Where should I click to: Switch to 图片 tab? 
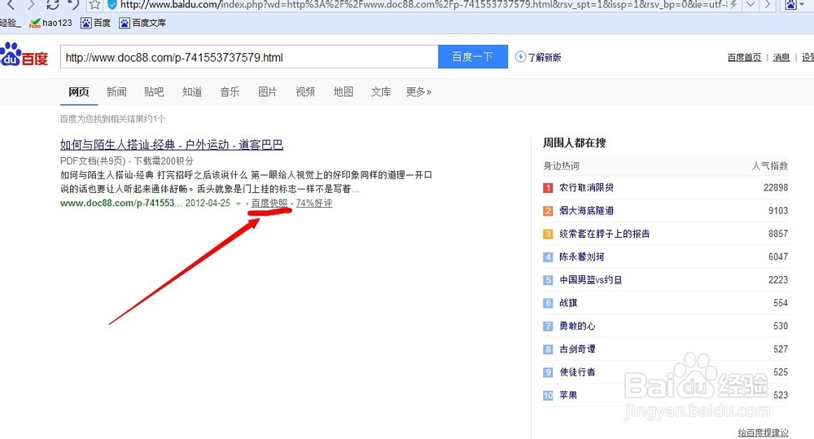[267, 92]
